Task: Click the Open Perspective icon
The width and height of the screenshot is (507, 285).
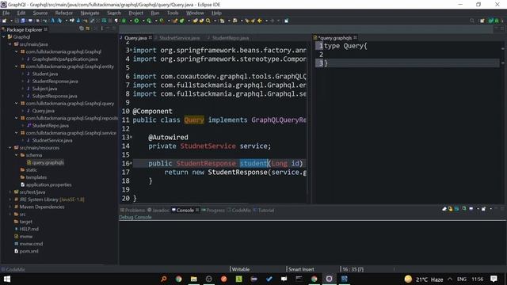Action: [x=482, y=21]
